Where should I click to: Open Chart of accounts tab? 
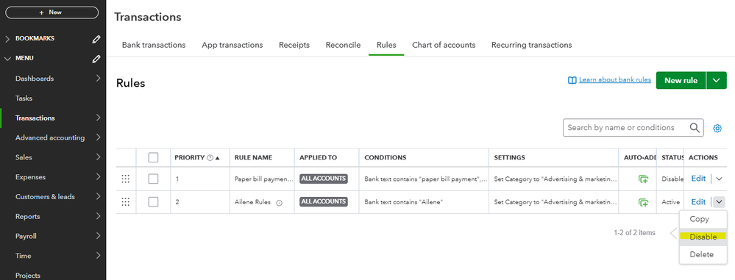(444, 45)
